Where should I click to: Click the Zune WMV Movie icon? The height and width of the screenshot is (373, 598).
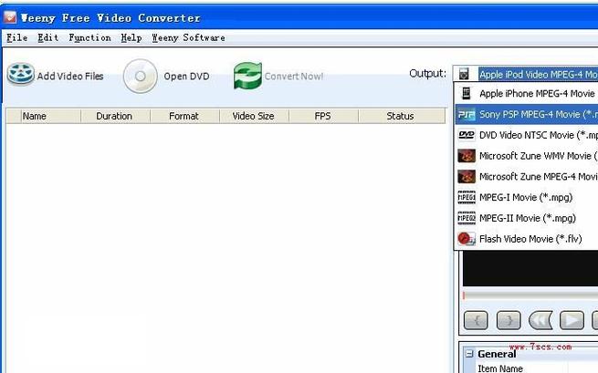coord(467,156)
